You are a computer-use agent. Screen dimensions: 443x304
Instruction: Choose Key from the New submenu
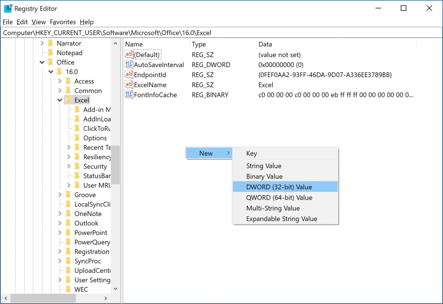(285, 153)
